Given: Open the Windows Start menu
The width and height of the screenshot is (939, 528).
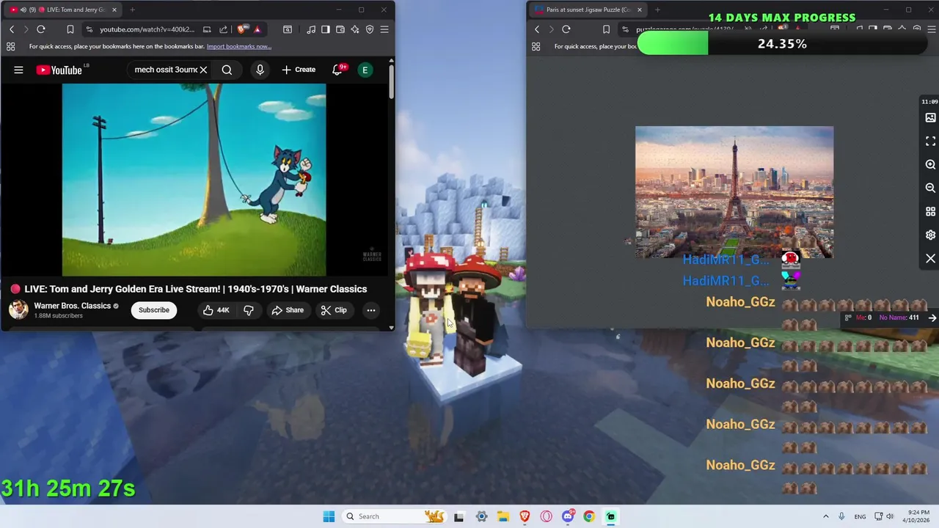Looking at the screenshot, I should pyautogui.click(x=329, y=516).
